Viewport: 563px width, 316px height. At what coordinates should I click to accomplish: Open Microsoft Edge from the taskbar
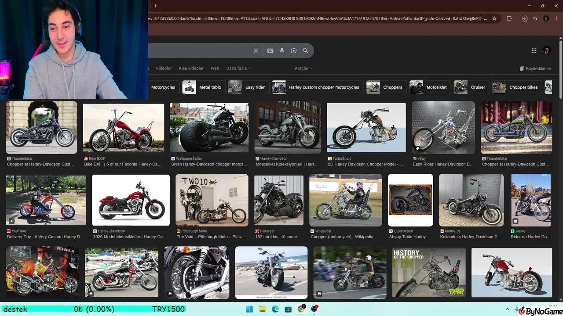coord(275,309)
